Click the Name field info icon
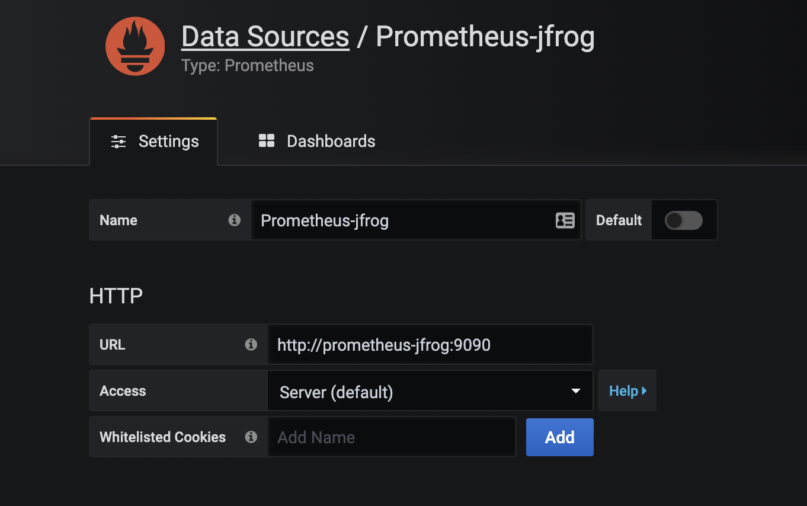This screenshot has height=506, width=807. [x=235, y=220]
